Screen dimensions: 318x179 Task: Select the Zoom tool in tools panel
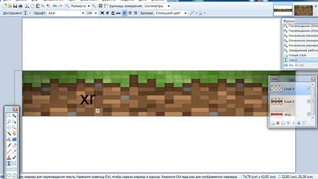[14, 127]
